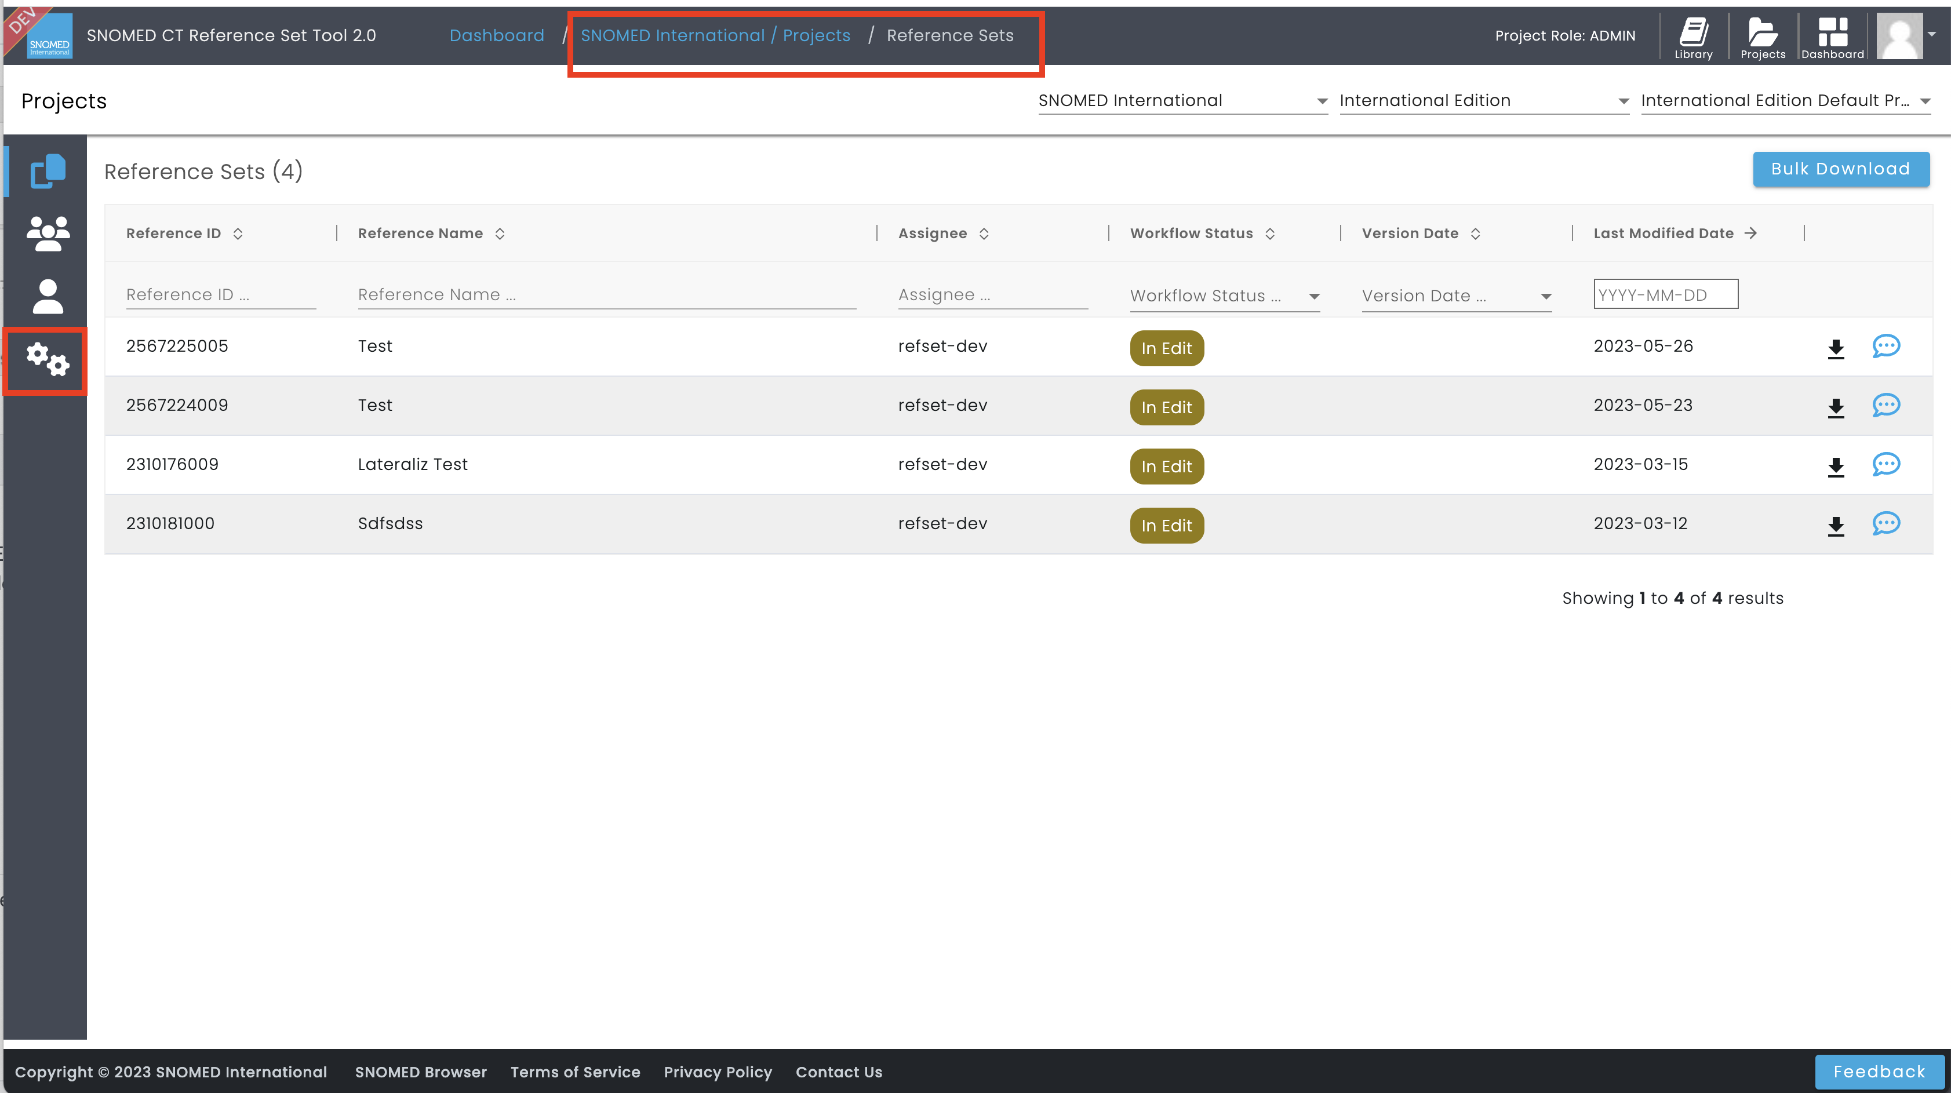Focus the Assignee filter field
Image resolution: width=1951 pixels, height=1093 pixels.
[993, 294]
